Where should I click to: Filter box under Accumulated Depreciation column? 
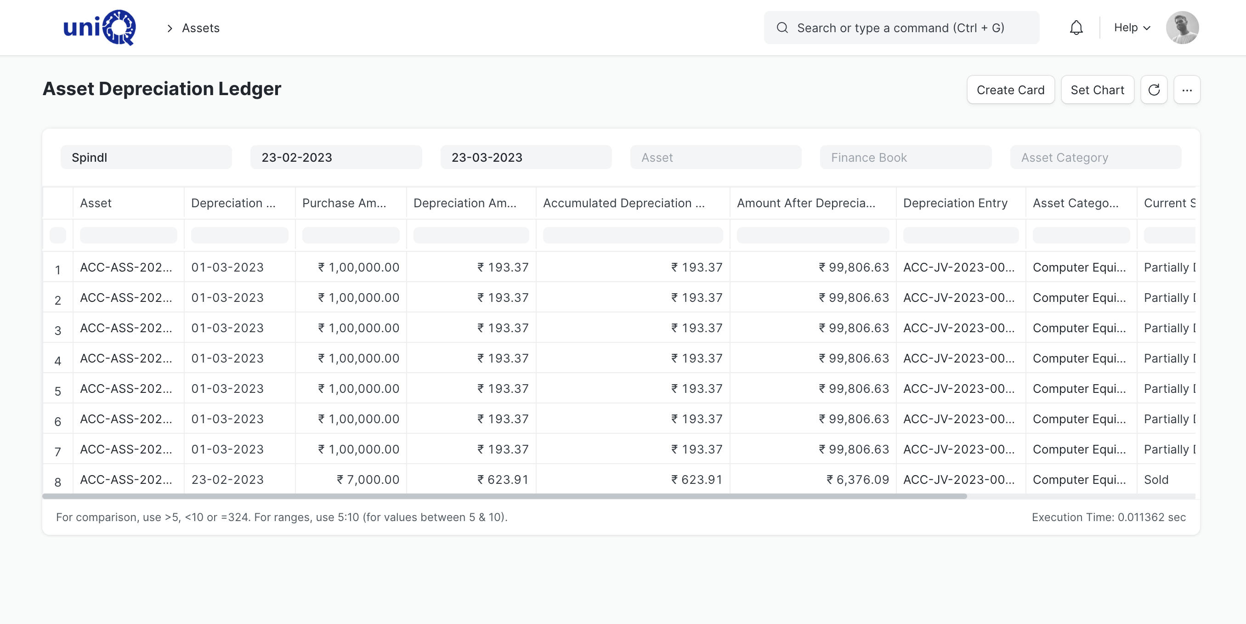pyautogui.click(x=633, y=235)
